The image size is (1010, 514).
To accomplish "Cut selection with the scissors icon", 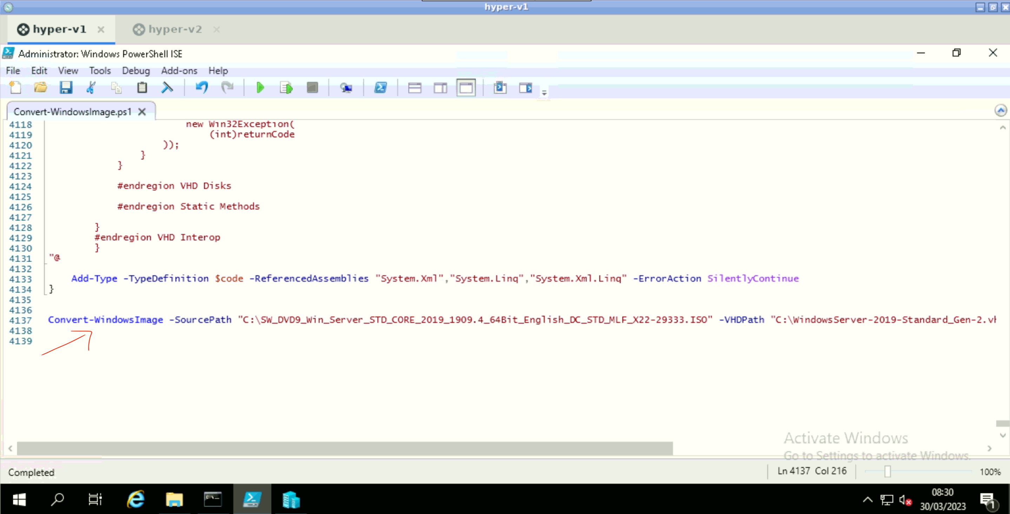I will point(91,87).
